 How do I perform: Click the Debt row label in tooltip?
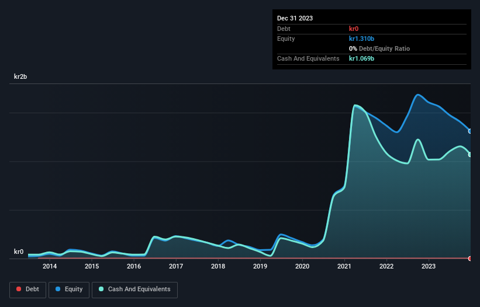point(284,29)
